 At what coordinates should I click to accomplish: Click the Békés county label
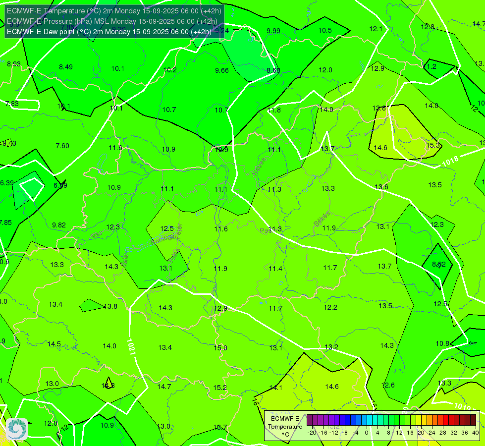[322, 219]
